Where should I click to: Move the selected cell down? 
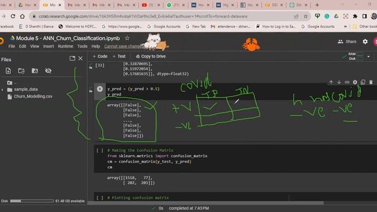pyautogui.click(x=339, y=82)
